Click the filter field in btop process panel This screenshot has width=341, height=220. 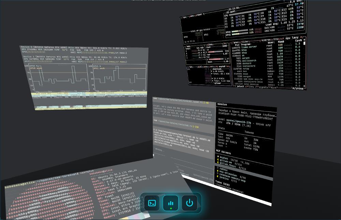(x=245, y=41)
